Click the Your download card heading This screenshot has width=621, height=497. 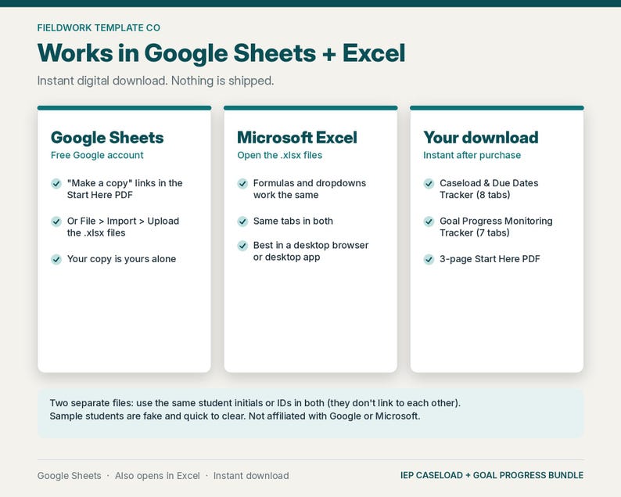tap(481, 138)
